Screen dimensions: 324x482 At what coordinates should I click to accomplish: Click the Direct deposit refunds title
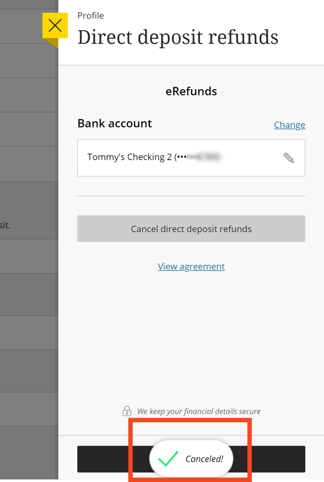(x=178, y=37)
